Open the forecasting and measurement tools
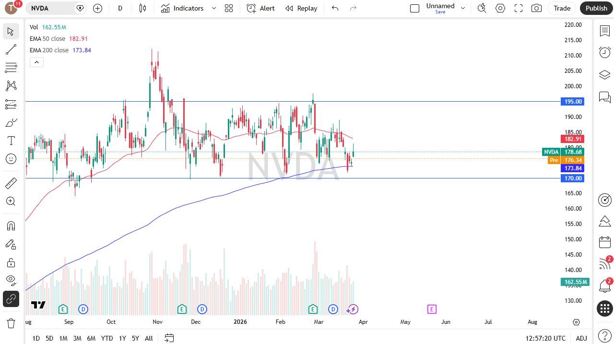614x344 pixels. (x=11, y=104)
